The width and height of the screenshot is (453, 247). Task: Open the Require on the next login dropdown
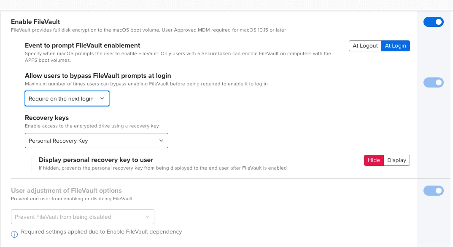(67, 98)
